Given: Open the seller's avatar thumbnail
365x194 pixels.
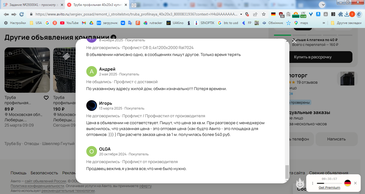Looking at the screenshot, I should 347,79.
